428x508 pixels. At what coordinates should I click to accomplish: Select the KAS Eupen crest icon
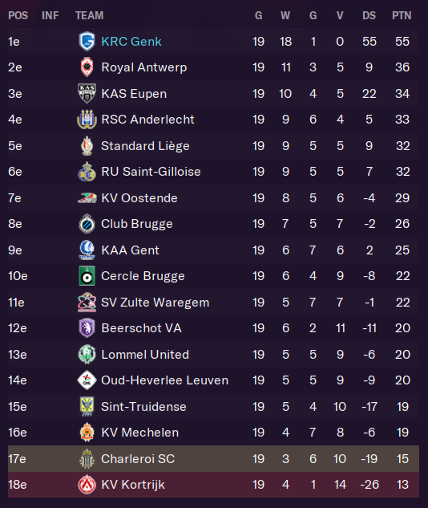(87, 94)
